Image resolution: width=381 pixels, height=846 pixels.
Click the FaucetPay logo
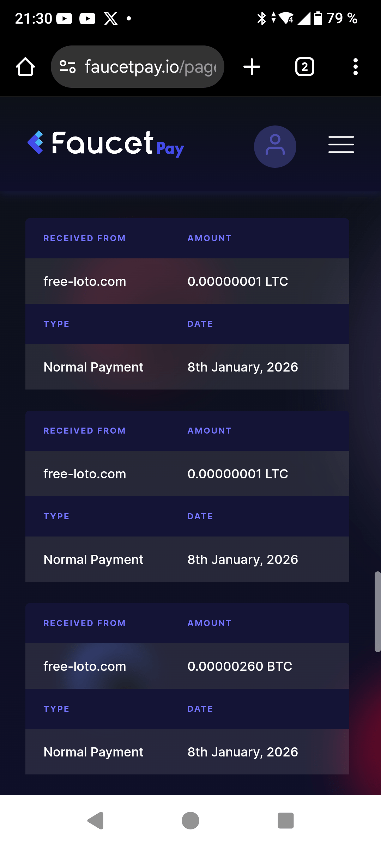click(x=106, y=144)
